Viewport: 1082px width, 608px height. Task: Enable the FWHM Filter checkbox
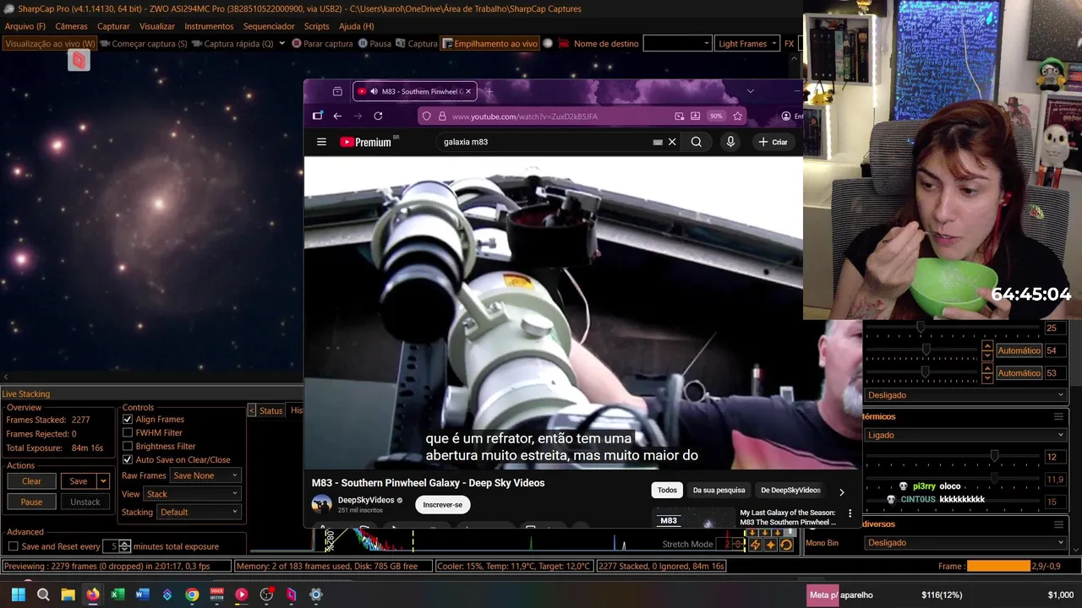click(128, 432)
